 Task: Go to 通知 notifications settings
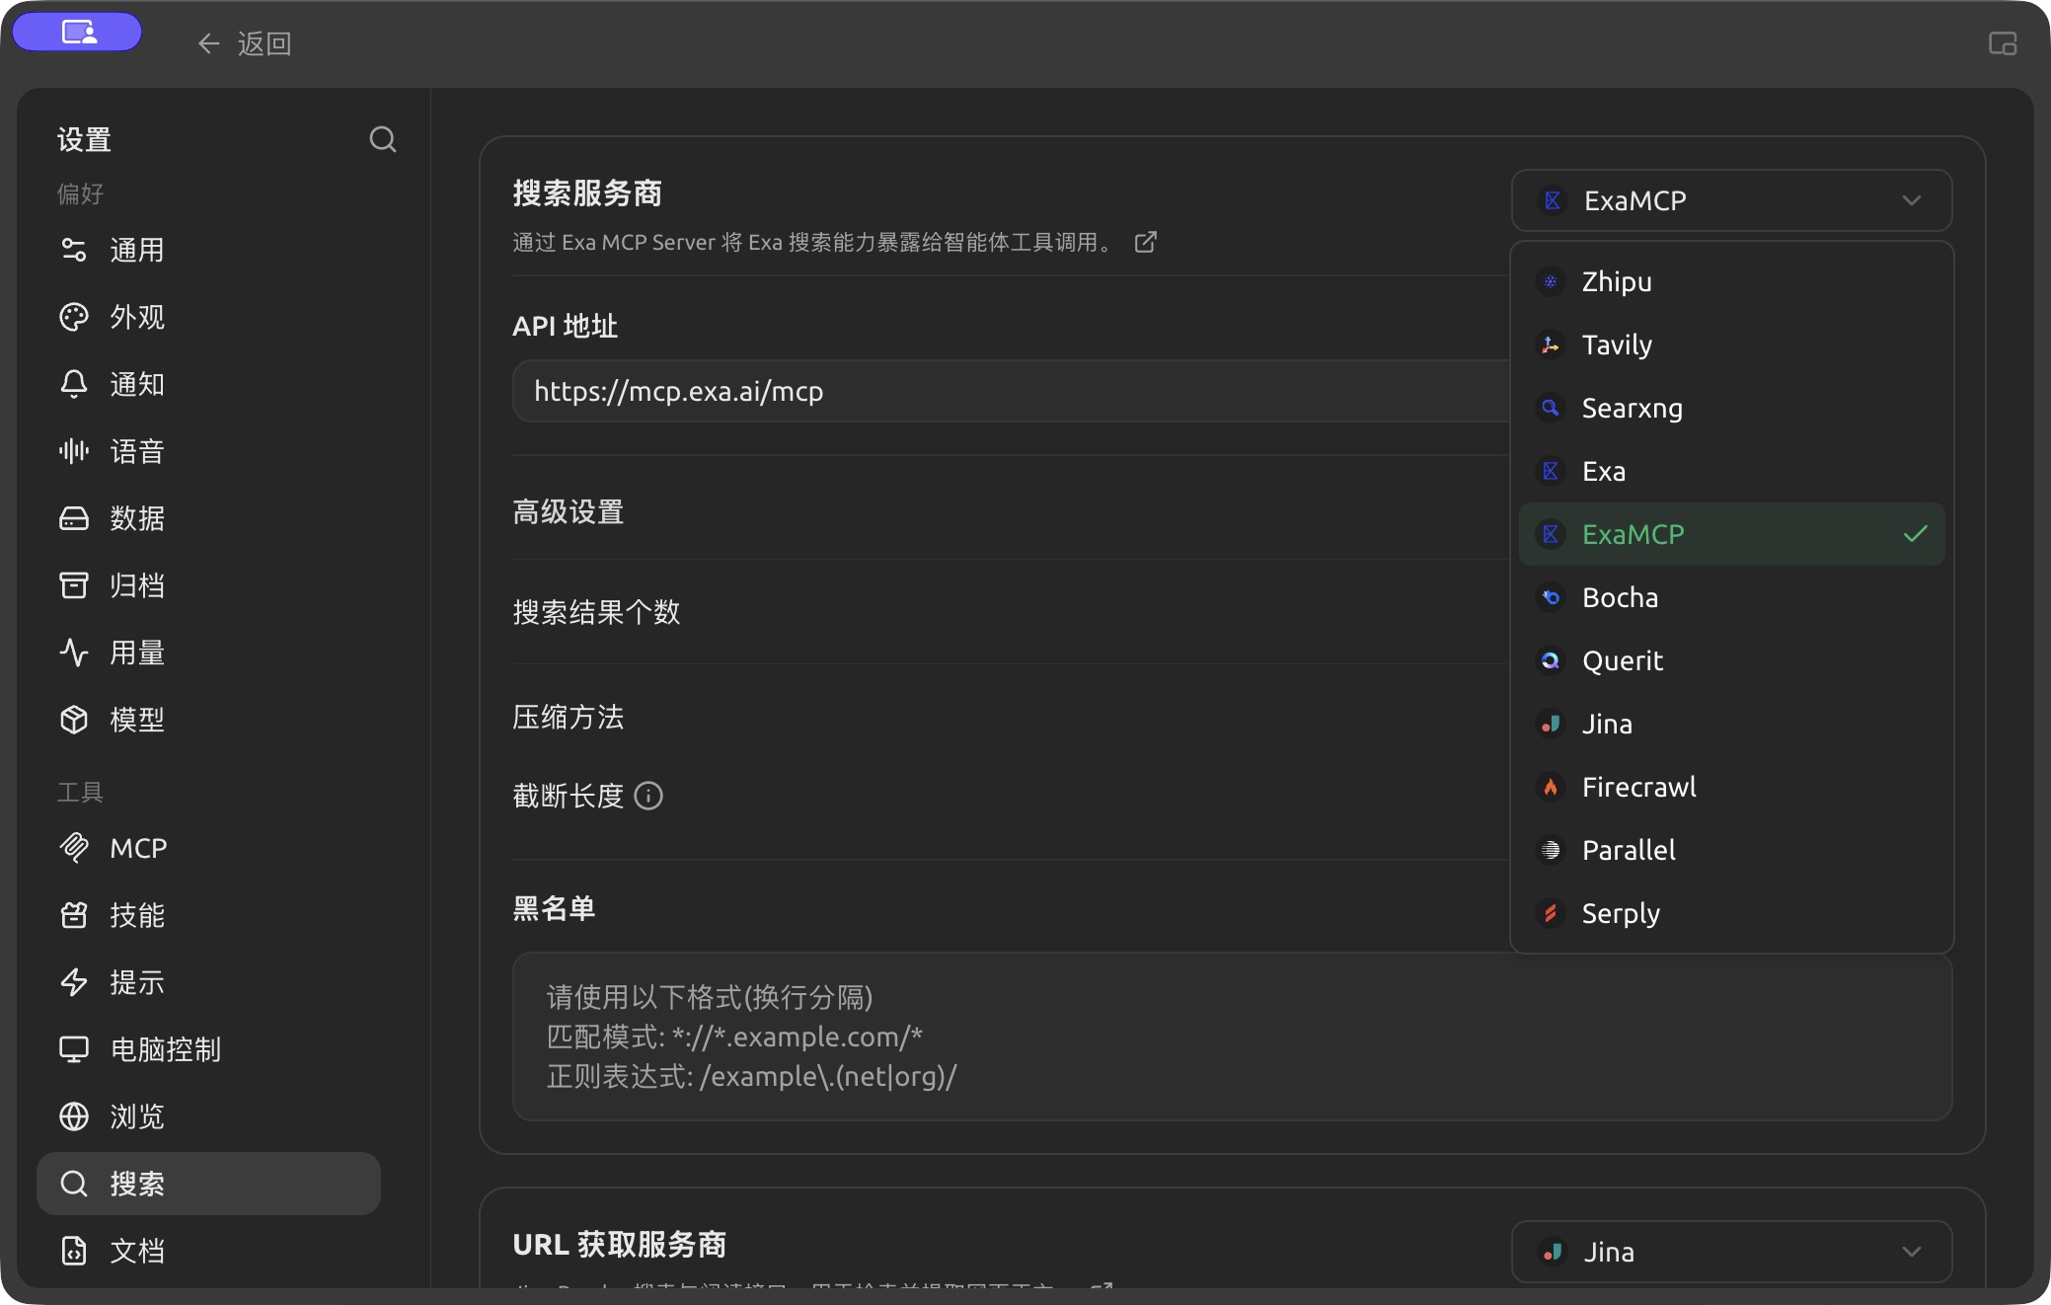coord(208,385)
